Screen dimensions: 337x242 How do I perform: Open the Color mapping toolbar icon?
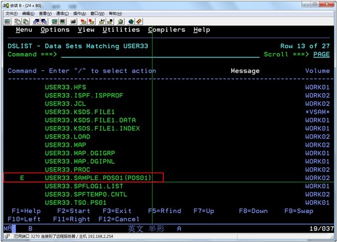(x=63, y=21)
